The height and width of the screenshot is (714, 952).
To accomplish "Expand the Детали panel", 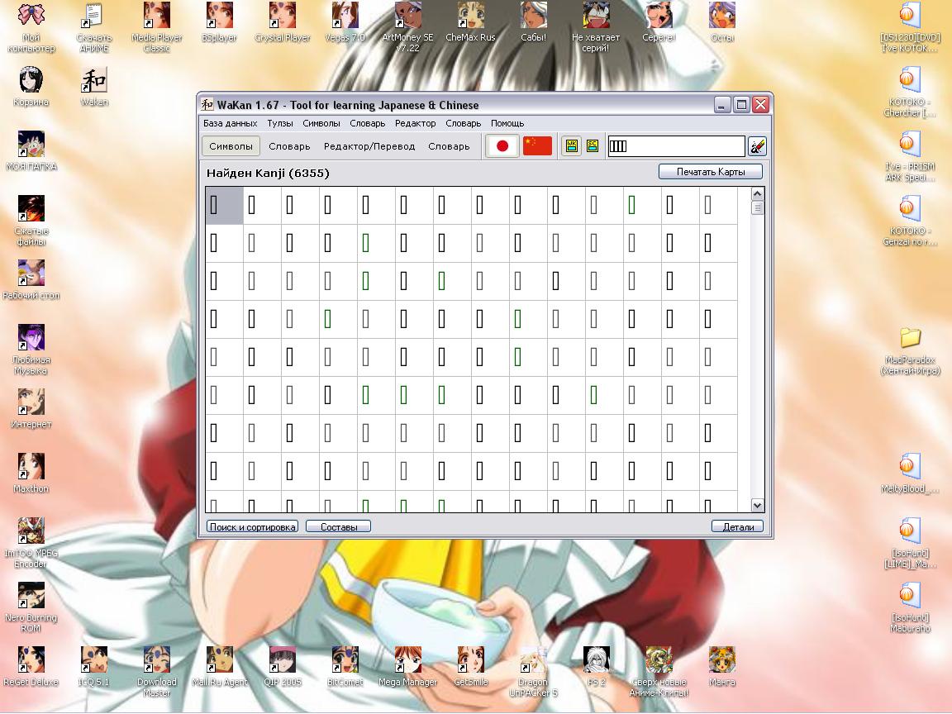I will click(x=737, y=526).
